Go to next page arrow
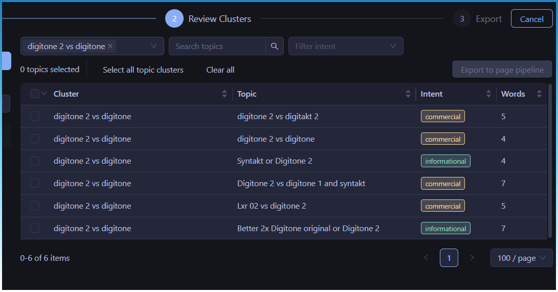The height and width of the screenshot is (292, 558). click(x=472, y=258)
